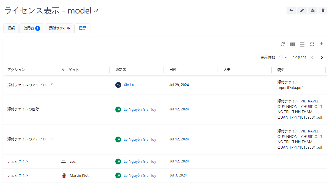The height and width of the screenshot is (185, 327).
Task: Click the abc asset target
Action: 72,161
